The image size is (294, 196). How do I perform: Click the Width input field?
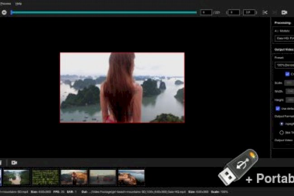pyautogui.click(x=289, y=91)
